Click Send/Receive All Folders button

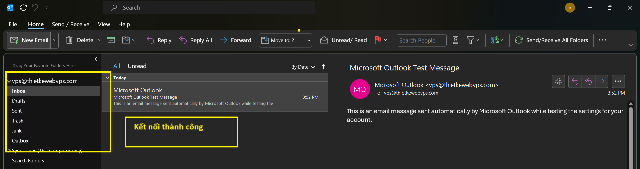click(552, 40)
